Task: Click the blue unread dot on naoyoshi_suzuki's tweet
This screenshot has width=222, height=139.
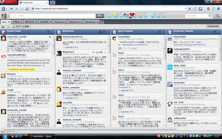Action: [50, 37]
